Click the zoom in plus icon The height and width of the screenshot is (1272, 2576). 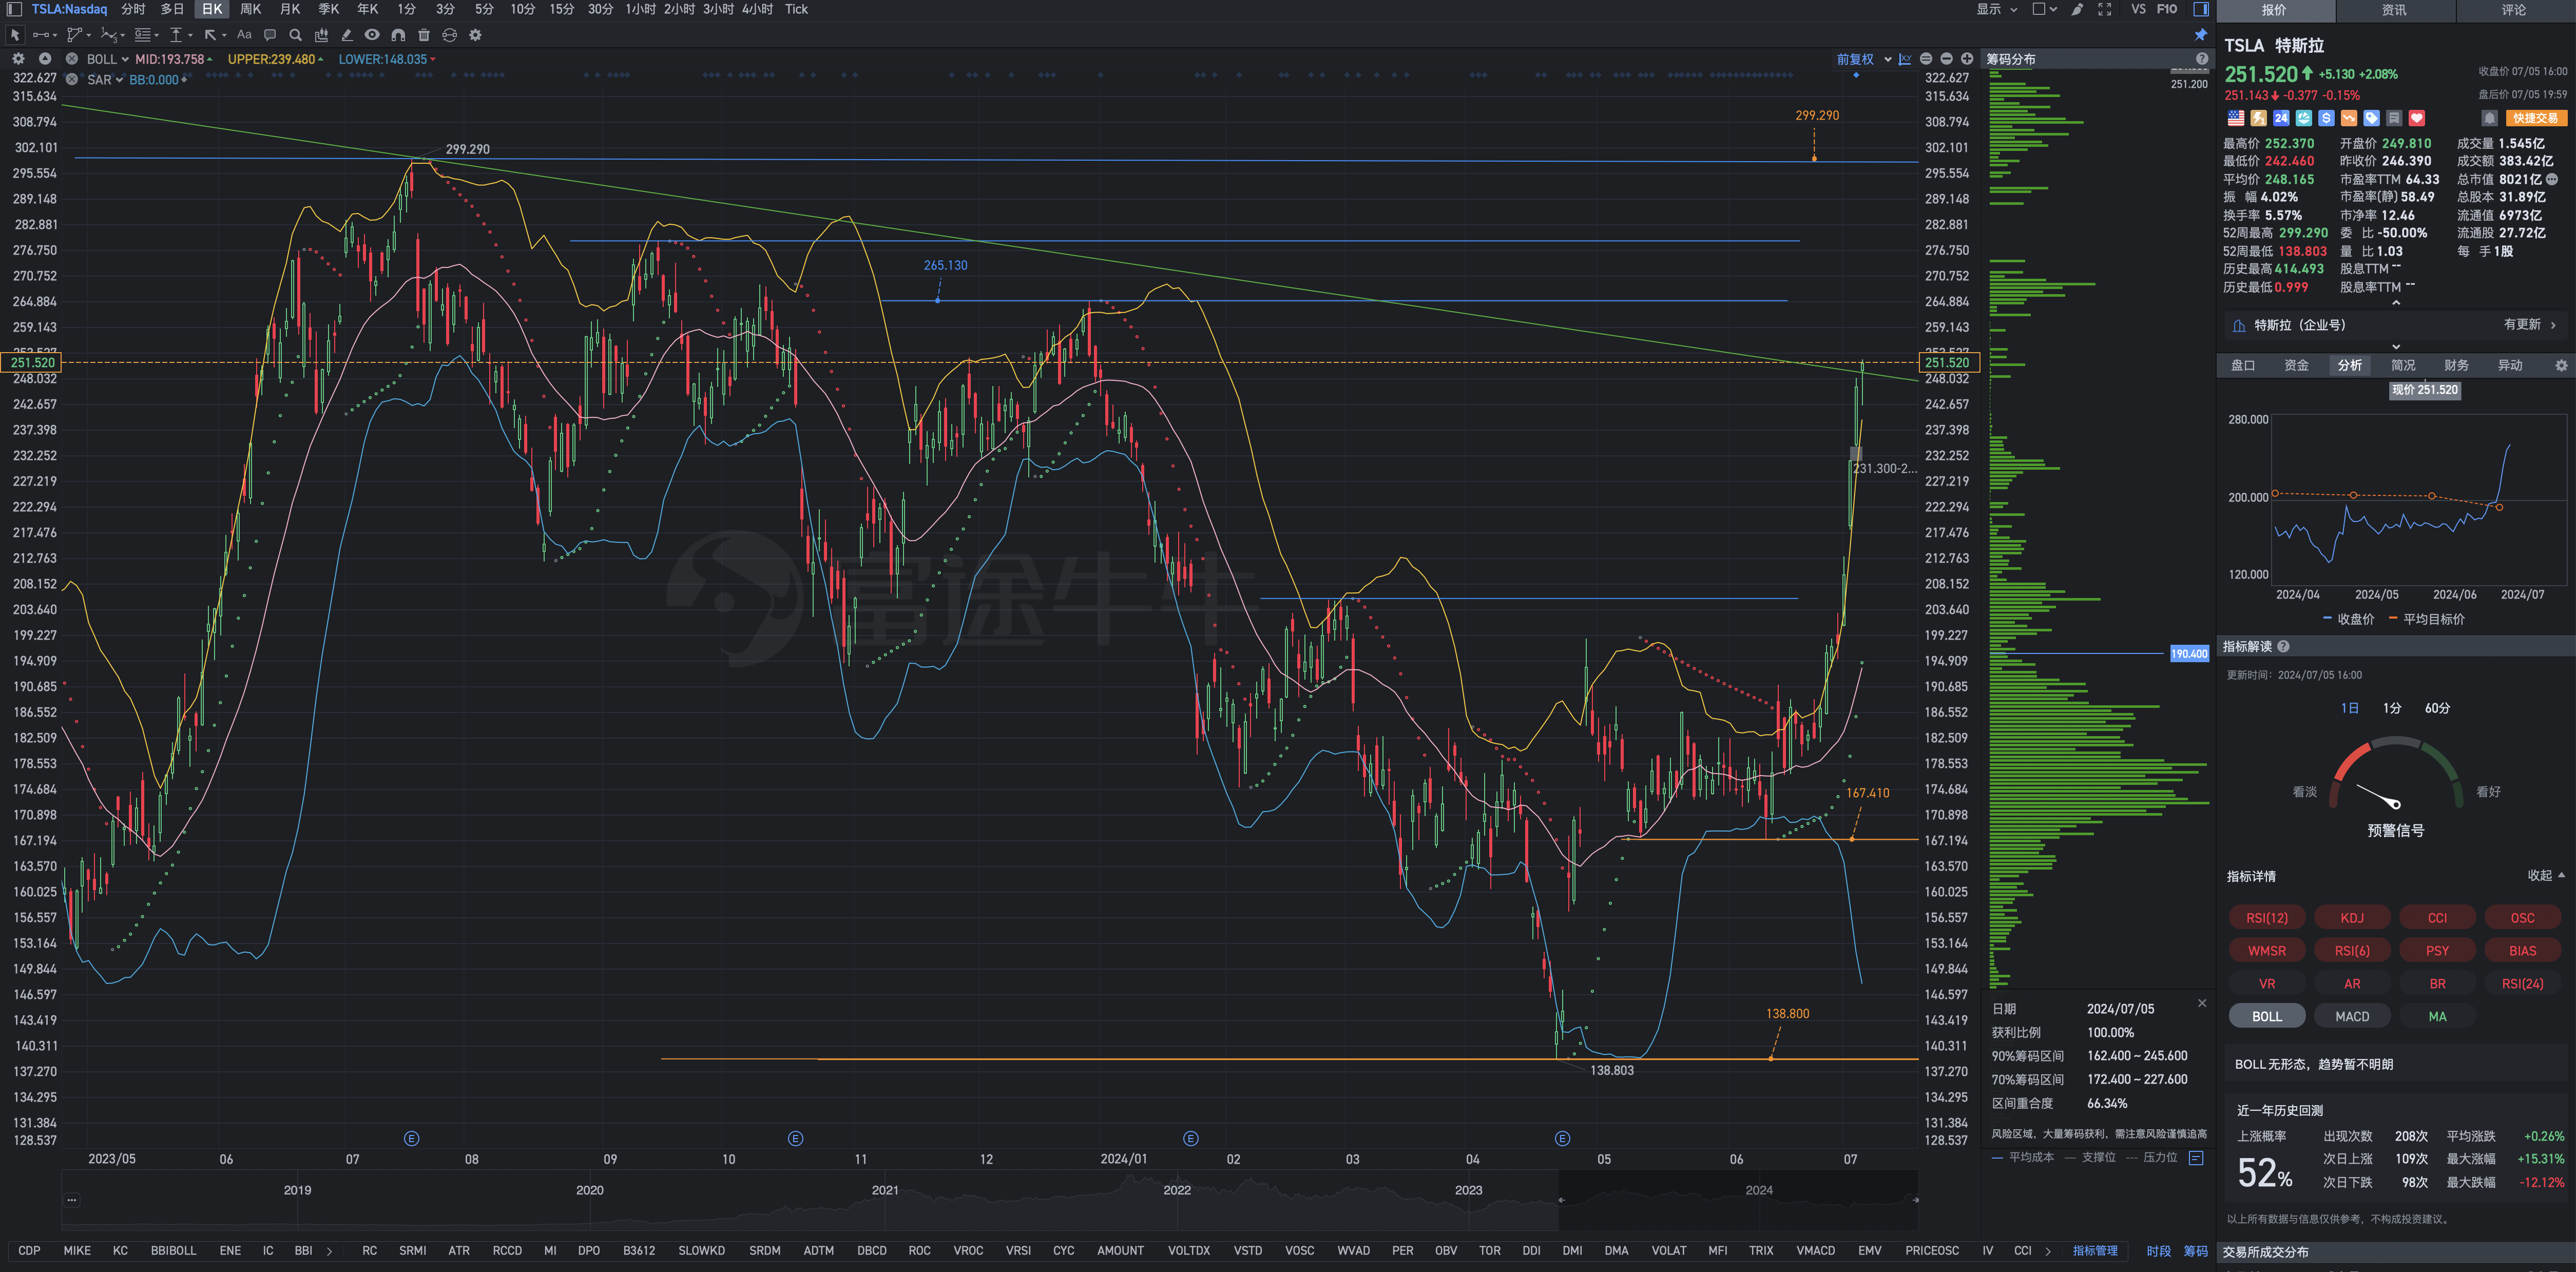(1967, 59)
